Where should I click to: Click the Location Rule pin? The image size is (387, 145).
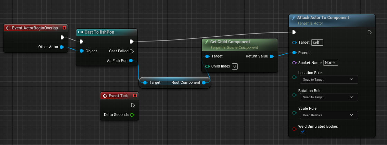point(294,77)
